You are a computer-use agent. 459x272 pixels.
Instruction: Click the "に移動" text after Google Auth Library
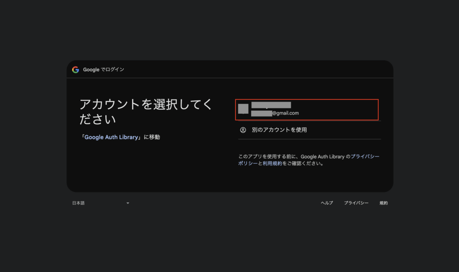coord(152,137)
